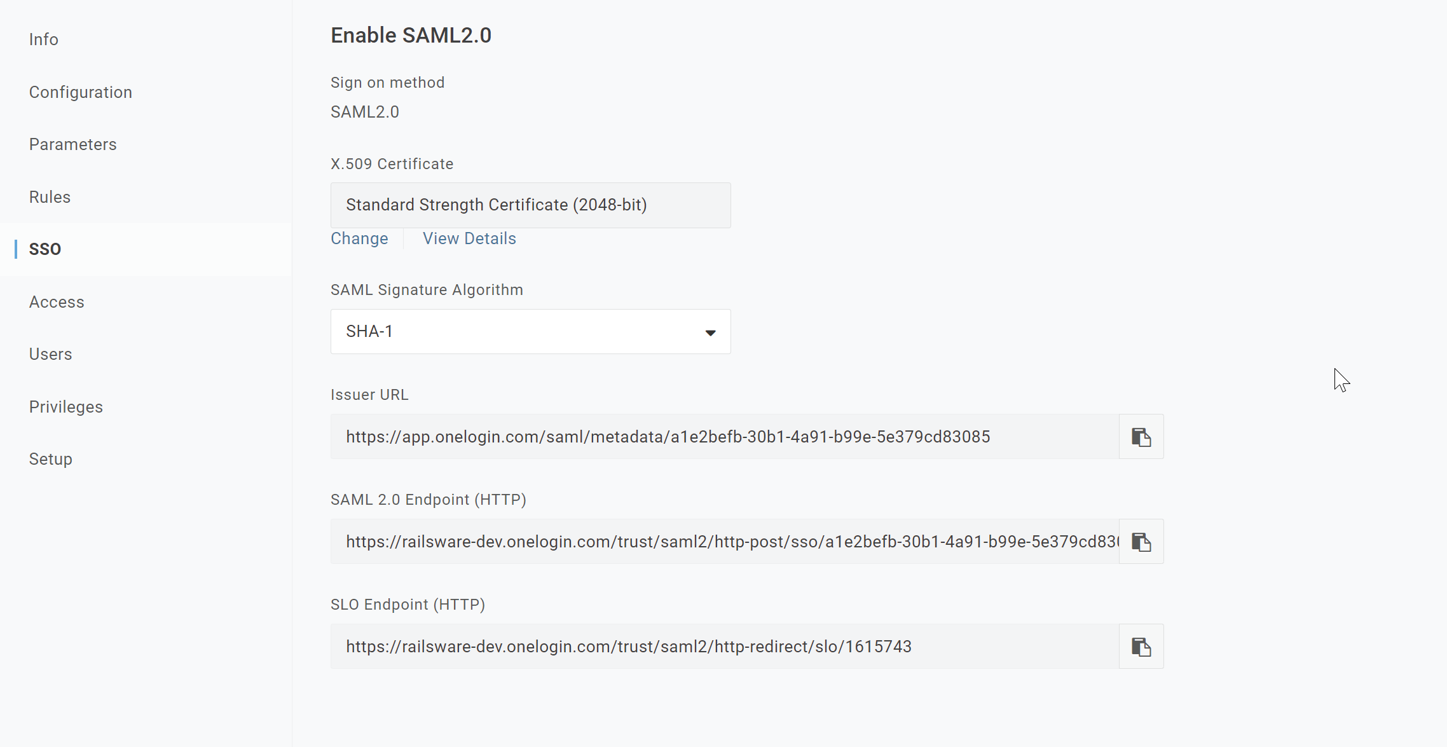
Task: Open the Parameters section
Action: (x=73, y=144)
